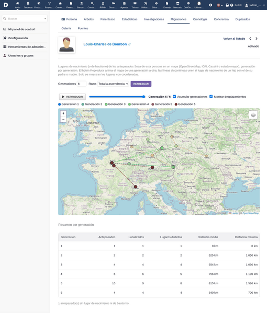Click the REFRESCAR button
This screenshot has width=267, height=313.
141,84
